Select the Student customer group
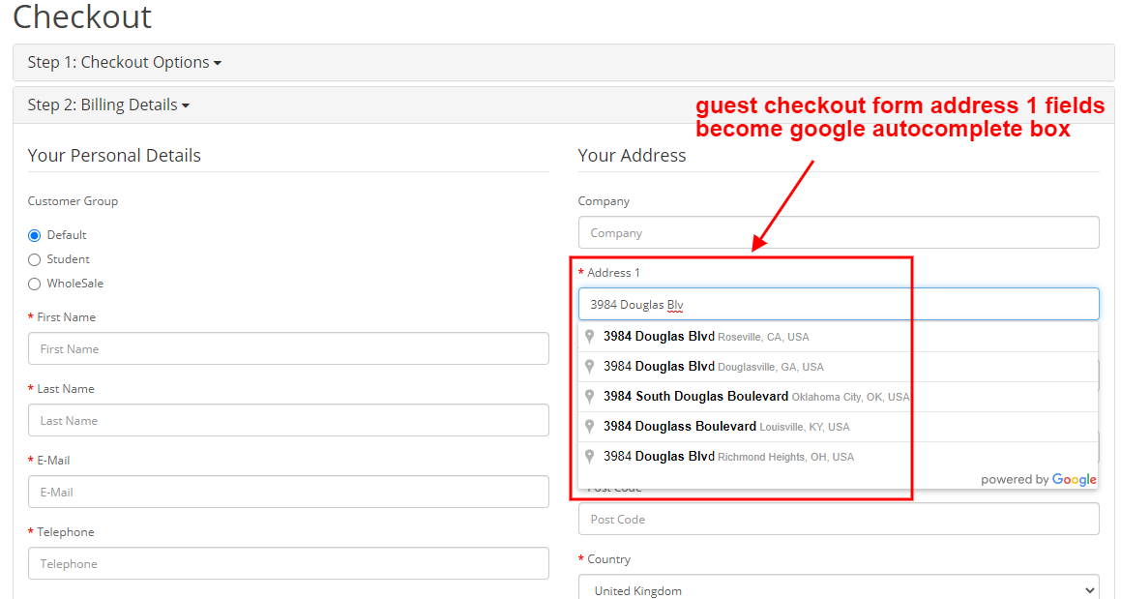Screen dimensions: 1121x599 [34, 258]
